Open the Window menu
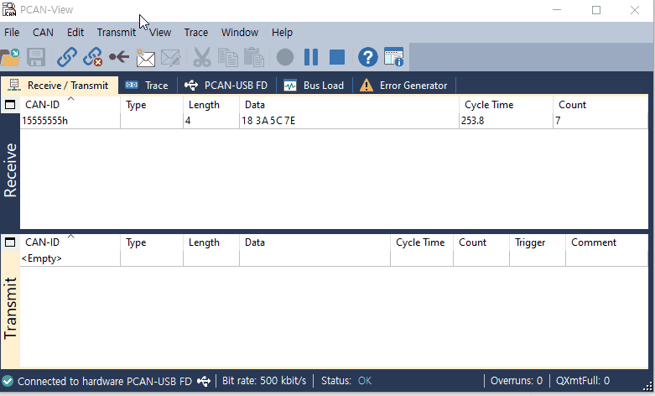Viewport: 655px width, 396px height. click(240, 32)
